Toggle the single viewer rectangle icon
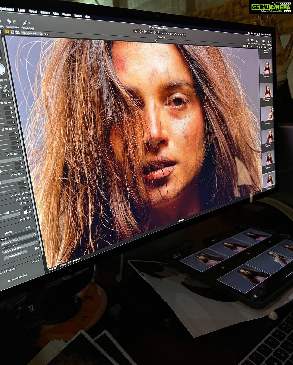This screenshot has height=365, width=293. pos(12,32)
